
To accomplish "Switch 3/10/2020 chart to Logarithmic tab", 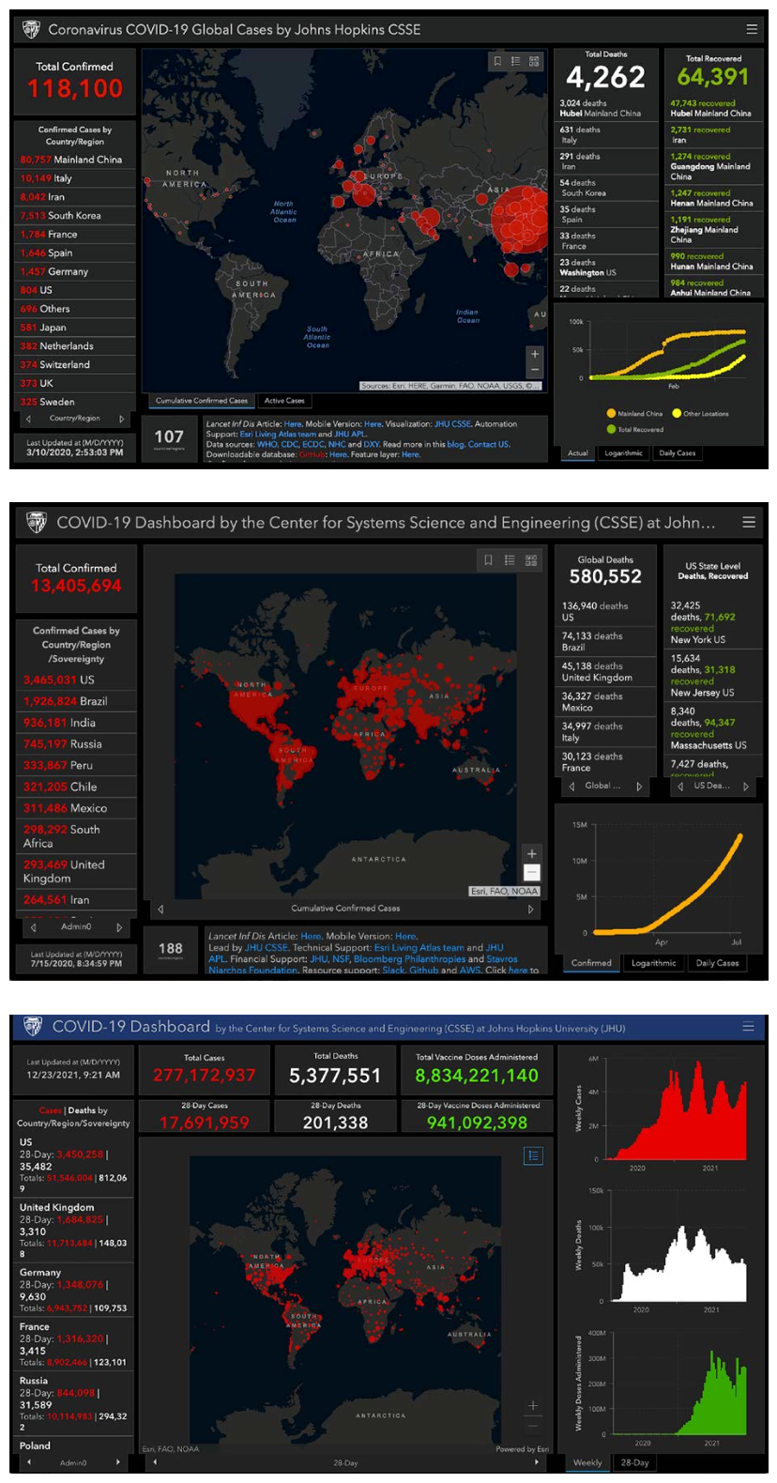I will tap(623, 453).
